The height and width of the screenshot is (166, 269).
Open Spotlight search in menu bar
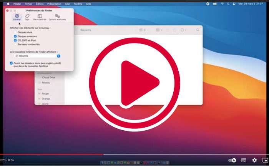tap(228, 4)
